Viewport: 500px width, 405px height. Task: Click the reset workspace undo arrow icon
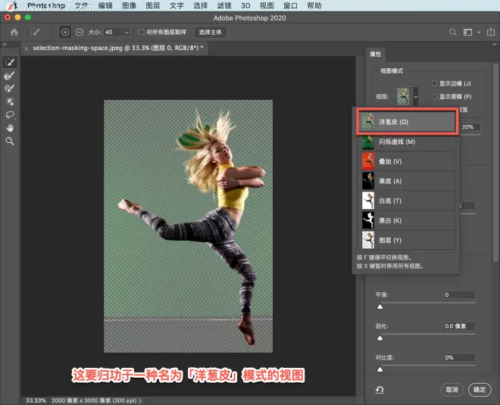click(x=380, y=390)
